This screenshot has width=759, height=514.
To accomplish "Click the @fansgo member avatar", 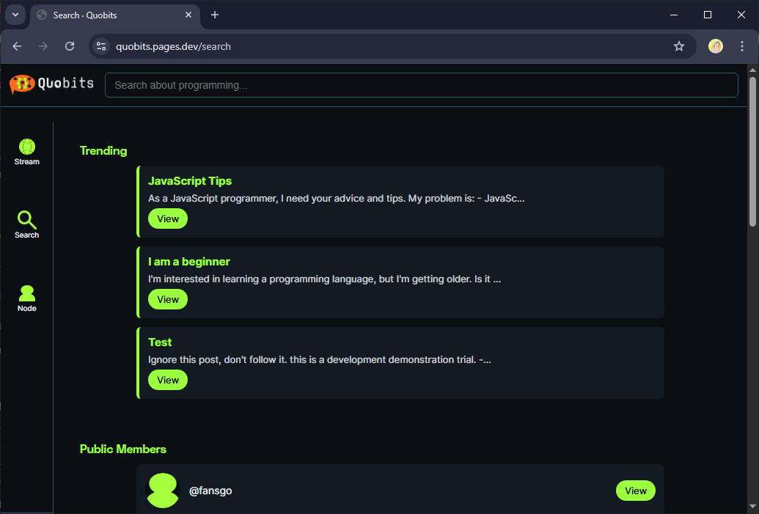I will pyautogui.click(x=164, y=491).
